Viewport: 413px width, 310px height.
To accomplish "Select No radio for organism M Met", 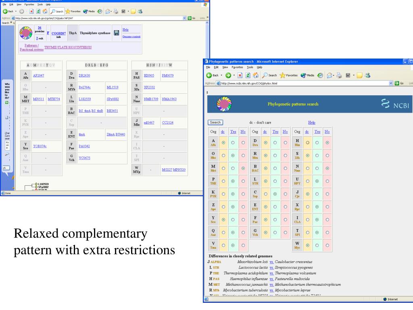I will tap(243, 168).
